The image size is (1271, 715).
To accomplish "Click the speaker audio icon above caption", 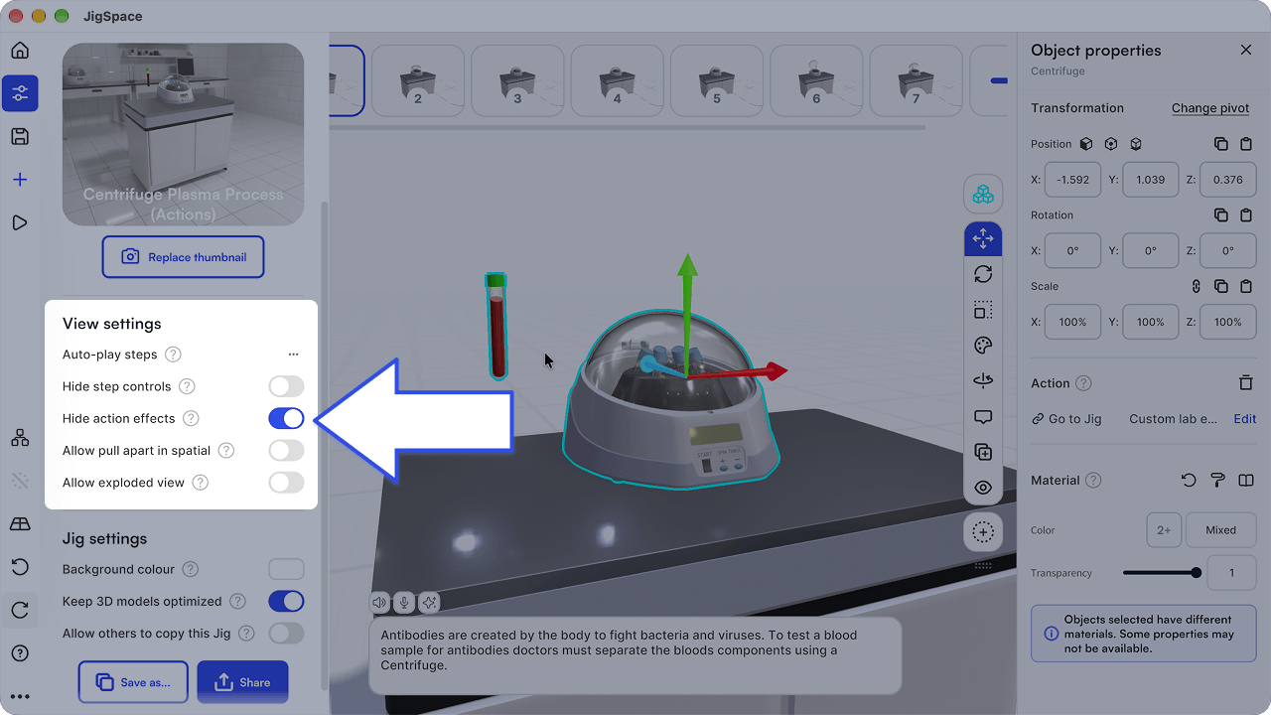I will (x=379, y=602).
